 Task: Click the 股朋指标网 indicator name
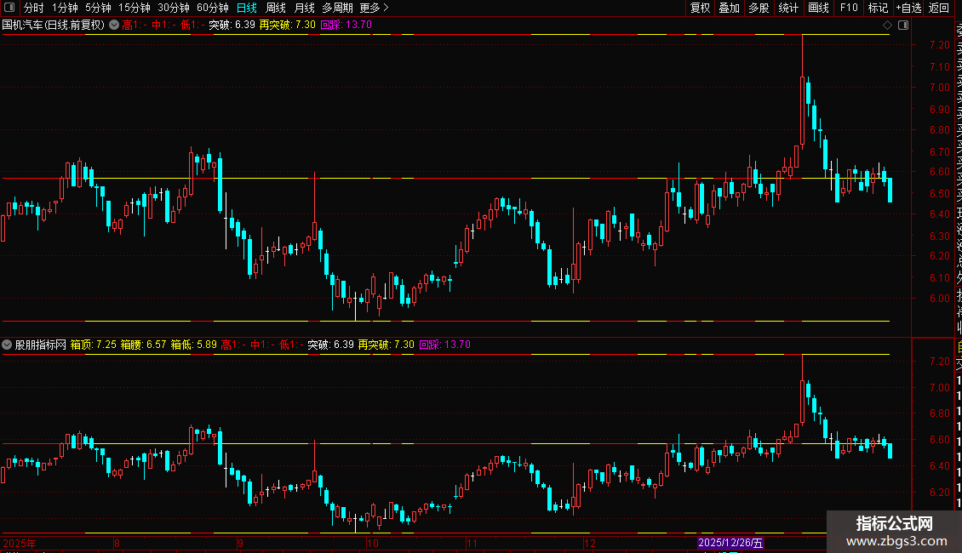[41, 345]
